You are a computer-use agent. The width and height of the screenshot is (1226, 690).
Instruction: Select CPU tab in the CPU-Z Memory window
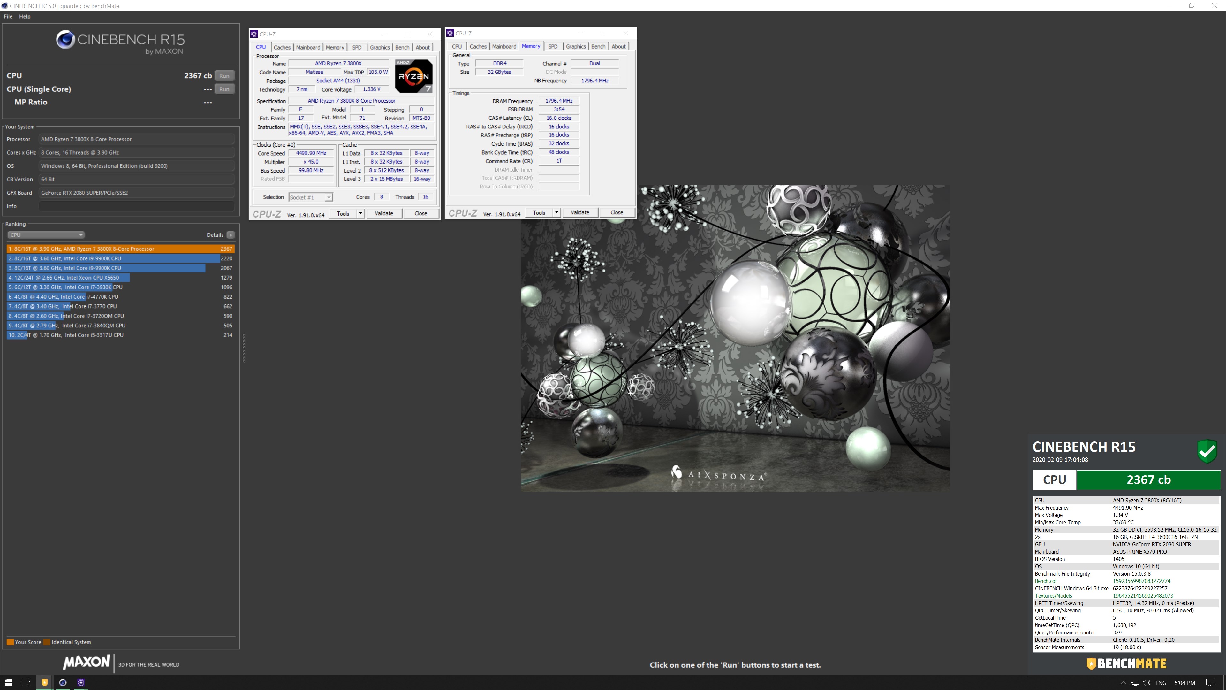457,46
